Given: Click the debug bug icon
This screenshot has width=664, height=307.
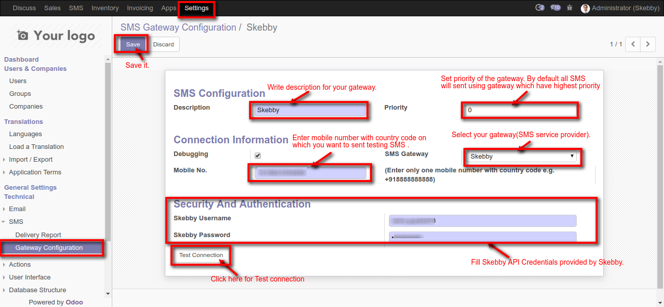Looking at the screenshot, I should coord(570,8).
